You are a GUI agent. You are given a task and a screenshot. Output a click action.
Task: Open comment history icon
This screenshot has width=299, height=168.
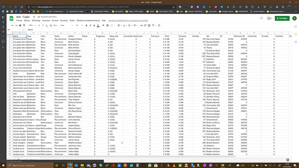(261, 18)
